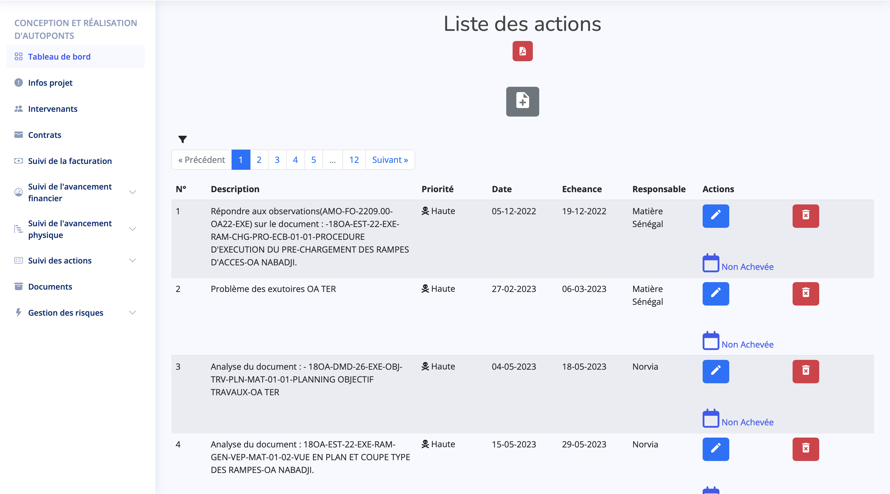Image resolution: width=890 pixels, height=494 pixels.
Task: Click the Suivi des actions list icon
Action: 19,261
